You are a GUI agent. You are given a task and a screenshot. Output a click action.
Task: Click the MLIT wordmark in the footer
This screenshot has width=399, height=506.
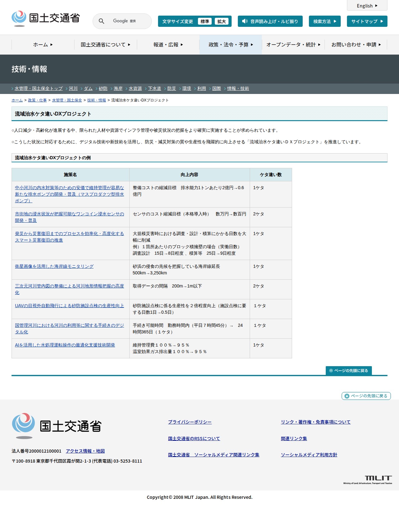[x=368, y=479]
